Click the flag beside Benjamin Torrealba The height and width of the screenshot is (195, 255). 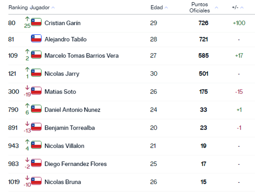[x=36, y=127]
